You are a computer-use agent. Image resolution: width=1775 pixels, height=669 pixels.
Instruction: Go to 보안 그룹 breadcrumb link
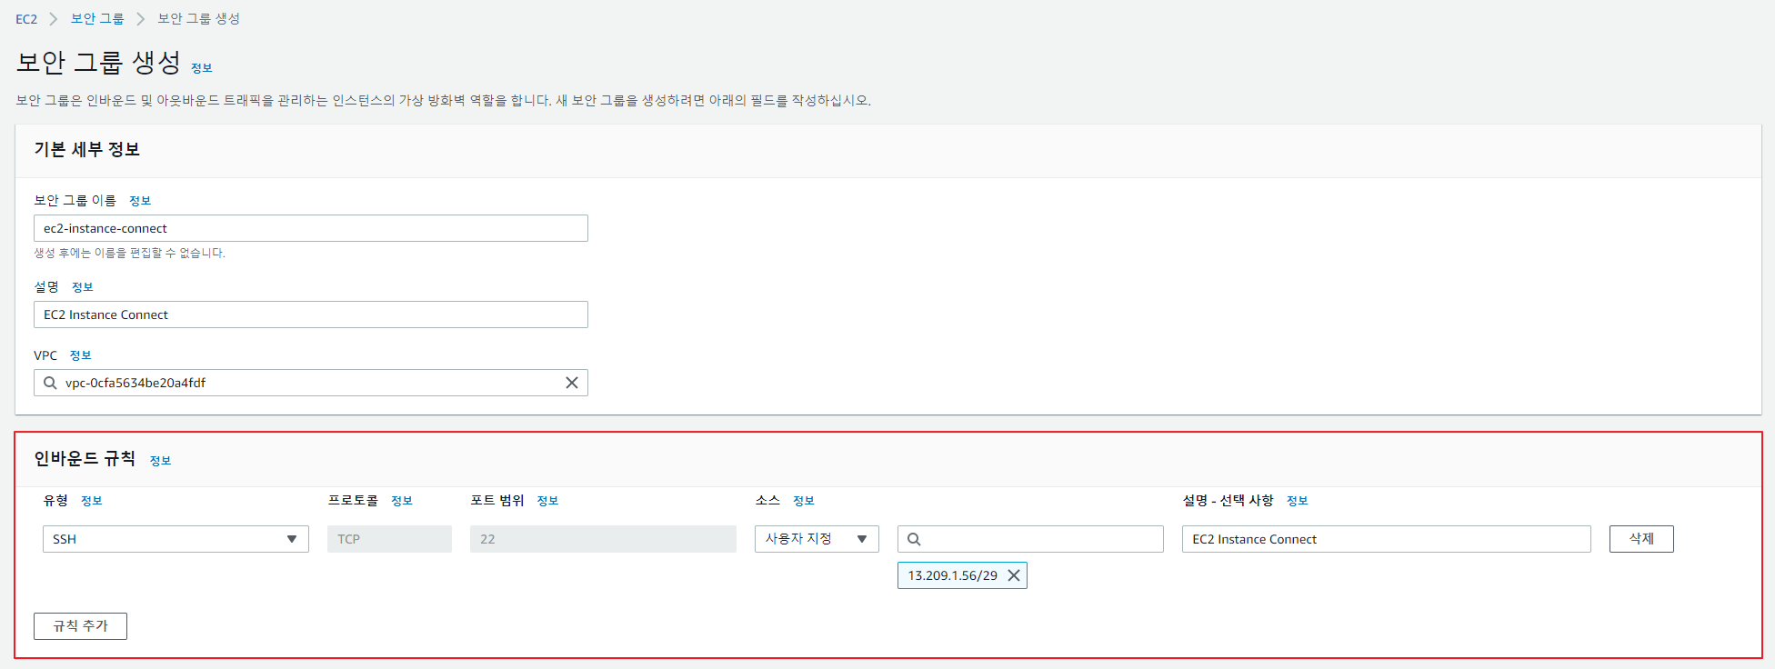pyautogui.click(x=97, y=19)
